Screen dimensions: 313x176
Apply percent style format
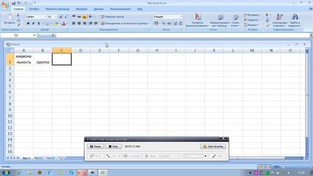[x=164, y=23]
